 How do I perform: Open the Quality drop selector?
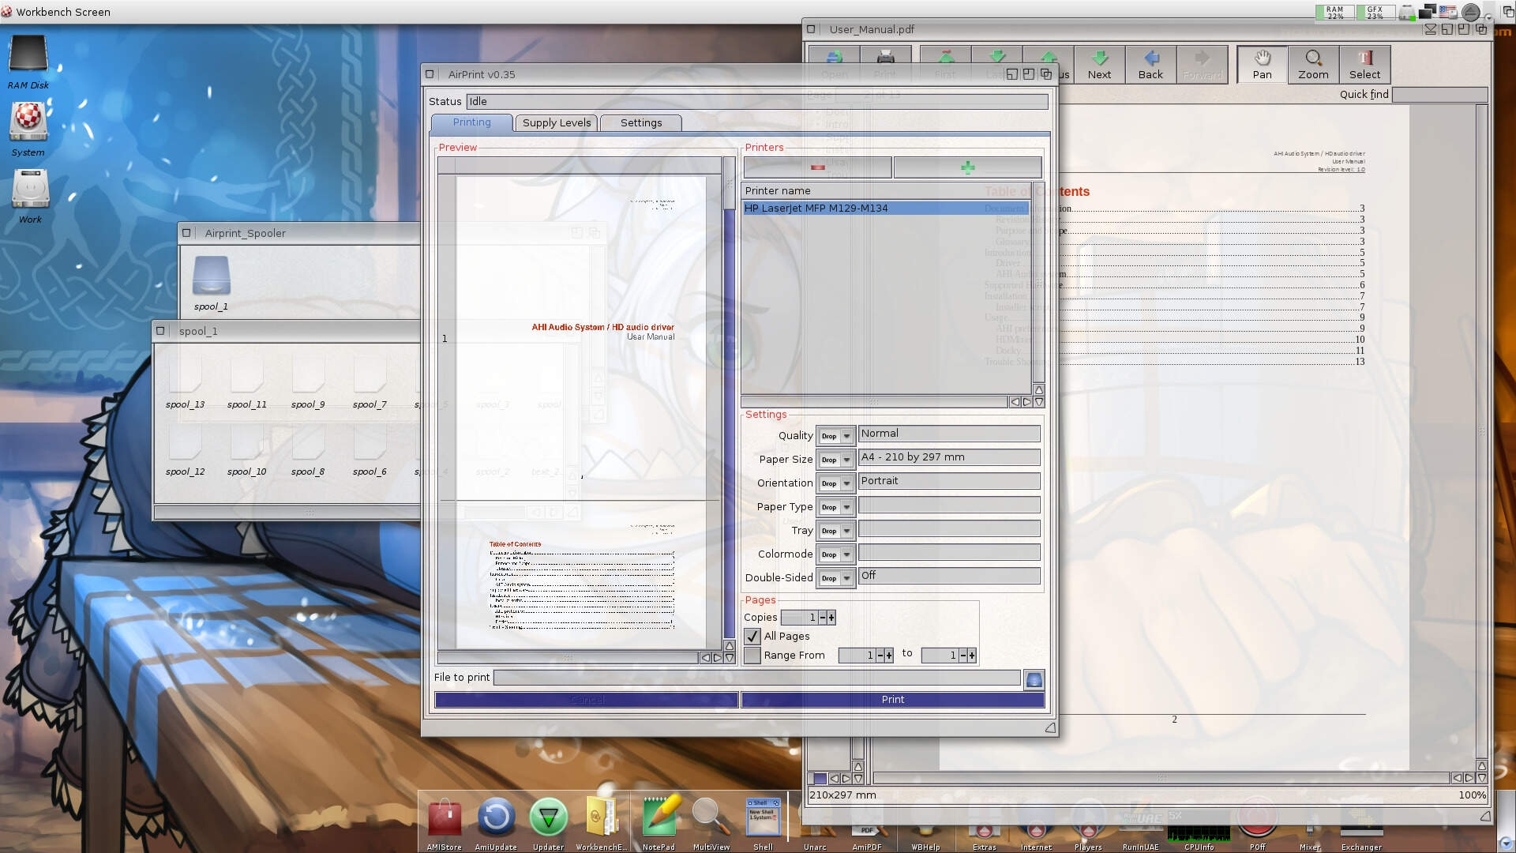click(835, 436)
